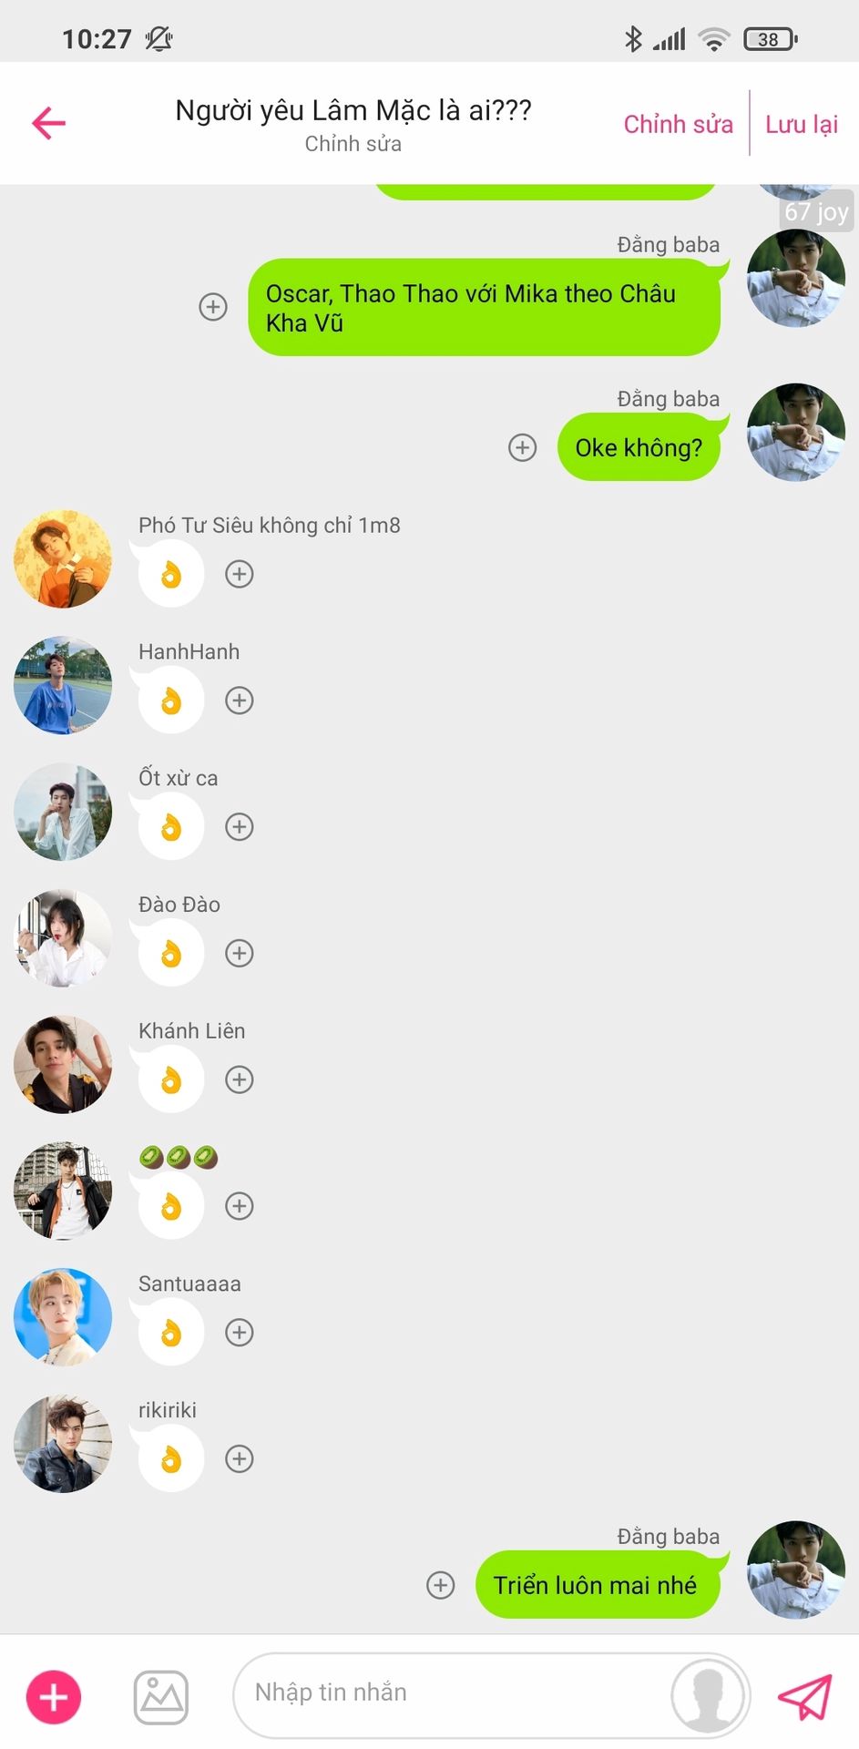The height and width of the screenshot is (1749, 859).
Task: Click 'Chỉnh sửa' in the top bar
Action: [x=678, y=124]
